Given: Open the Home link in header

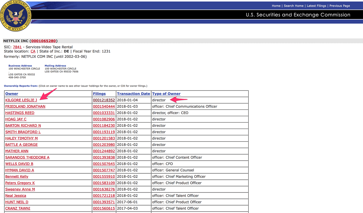Looking at the screenshot, I should pyautogui.click(x=276, y=6).
